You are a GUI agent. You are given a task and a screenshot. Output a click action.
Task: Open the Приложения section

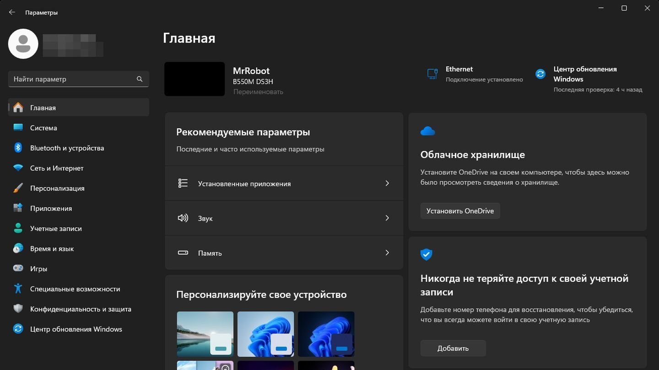(79, 208)
